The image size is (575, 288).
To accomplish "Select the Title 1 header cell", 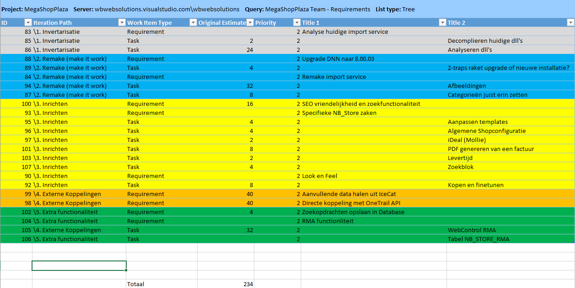I will pyautogui.click(x=374, y=23).
